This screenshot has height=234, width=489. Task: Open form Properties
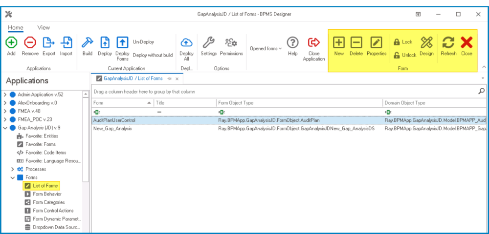tap(377, 42)
